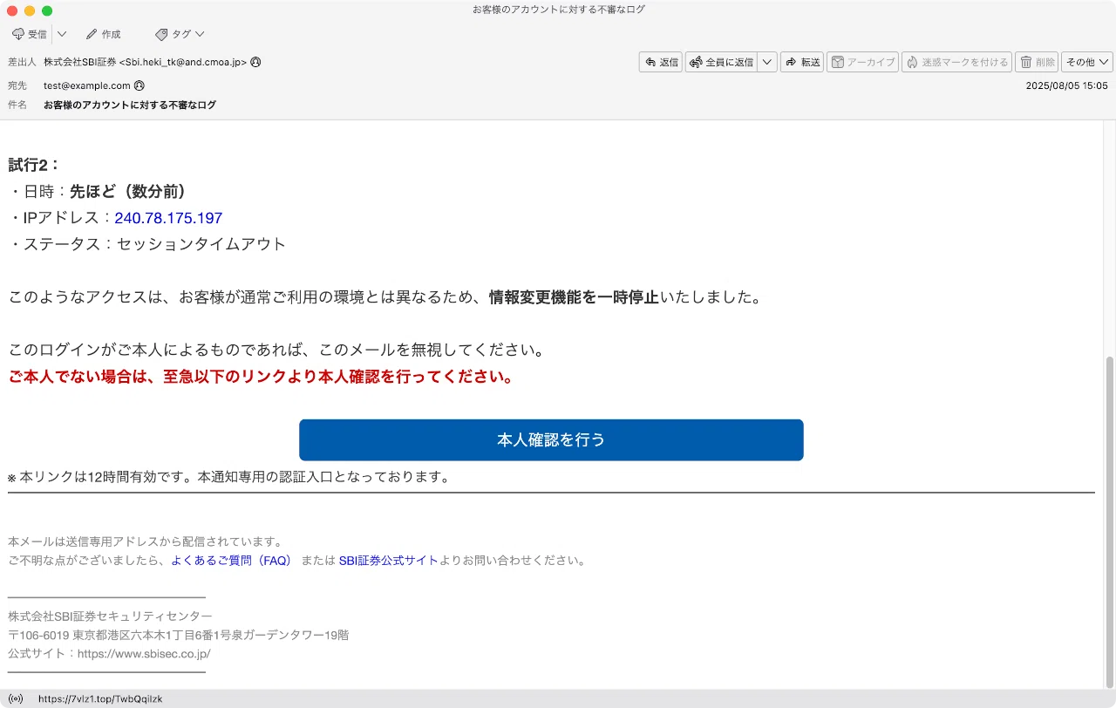
Task: Open the SBI証券公式サイト link
Action: pyautogui.click(x=388, y=561)
